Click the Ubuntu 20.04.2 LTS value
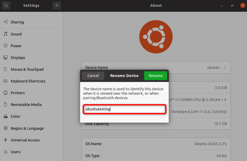This screenshot has height=161, width=247. coord(210,144)
